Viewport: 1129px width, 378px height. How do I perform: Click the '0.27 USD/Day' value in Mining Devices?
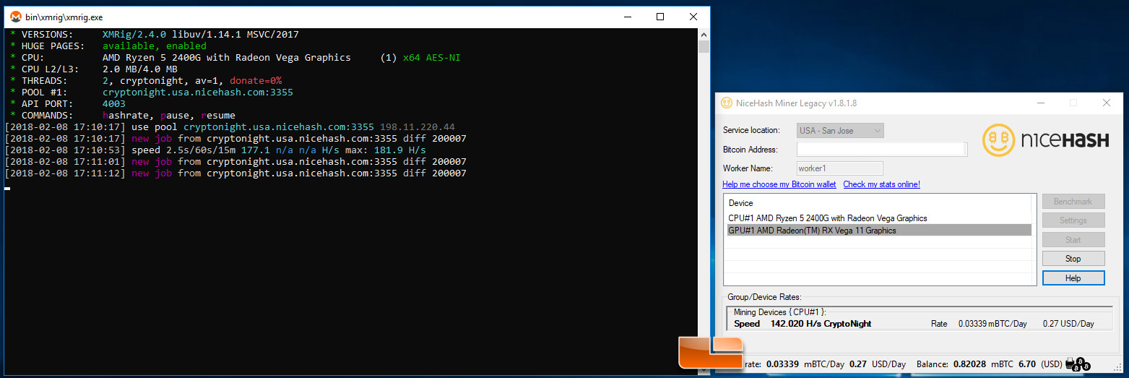[x=1068, y=324]
